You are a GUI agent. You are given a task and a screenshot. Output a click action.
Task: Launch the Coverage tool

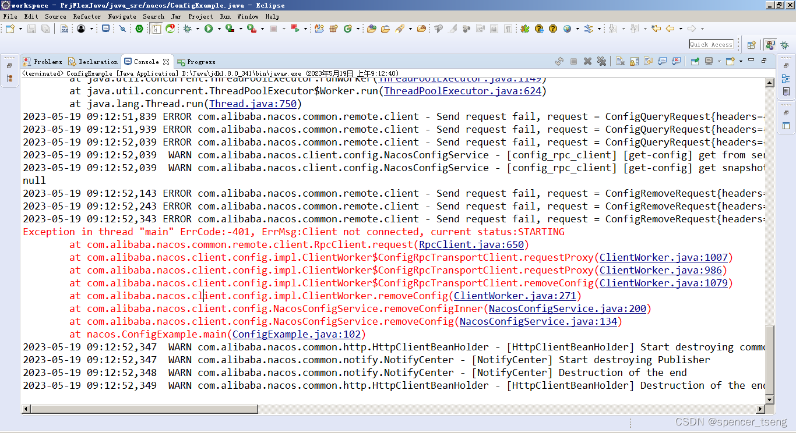pos(229,28)
